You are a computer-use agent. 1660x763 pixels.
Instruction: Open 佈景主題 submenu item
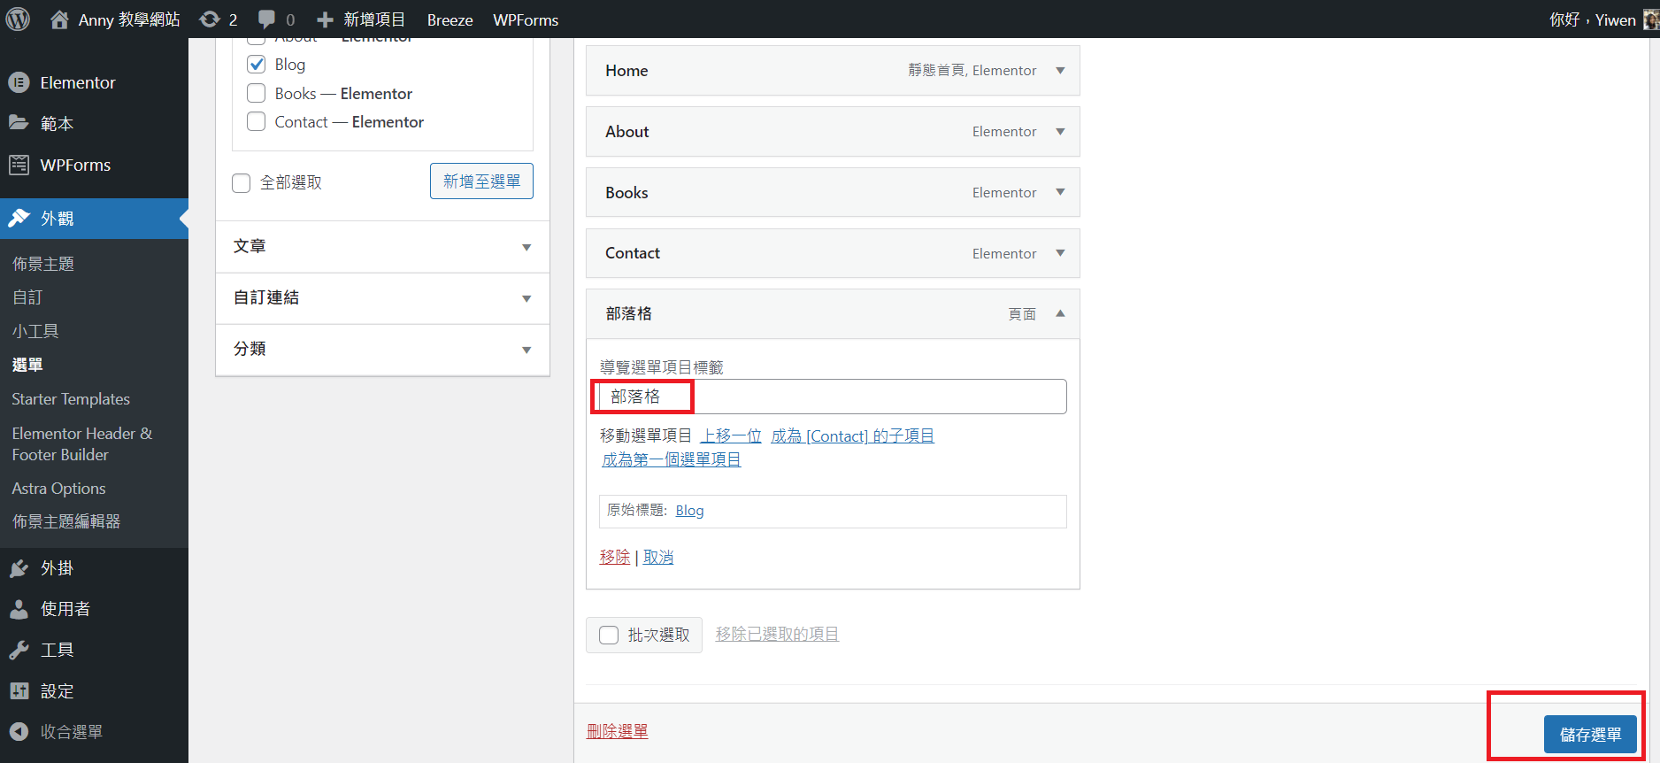coord(43,264)
